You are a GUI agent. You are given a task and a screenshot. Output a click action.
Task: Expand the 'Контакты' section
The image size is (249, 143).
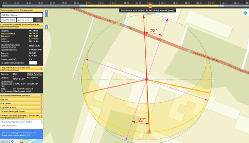click(21, 103)
